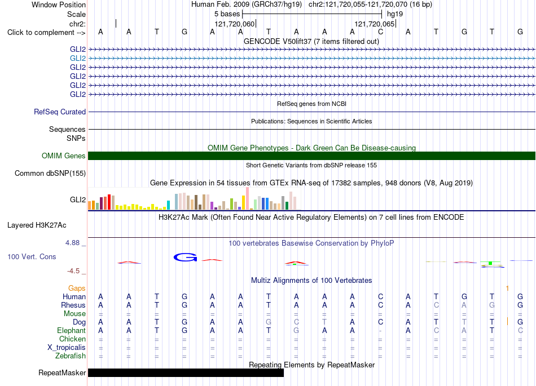Click the -4.5 PhyloP lower scale value
This screenshot has height=386, width=536.
click(x=73, y=271)
